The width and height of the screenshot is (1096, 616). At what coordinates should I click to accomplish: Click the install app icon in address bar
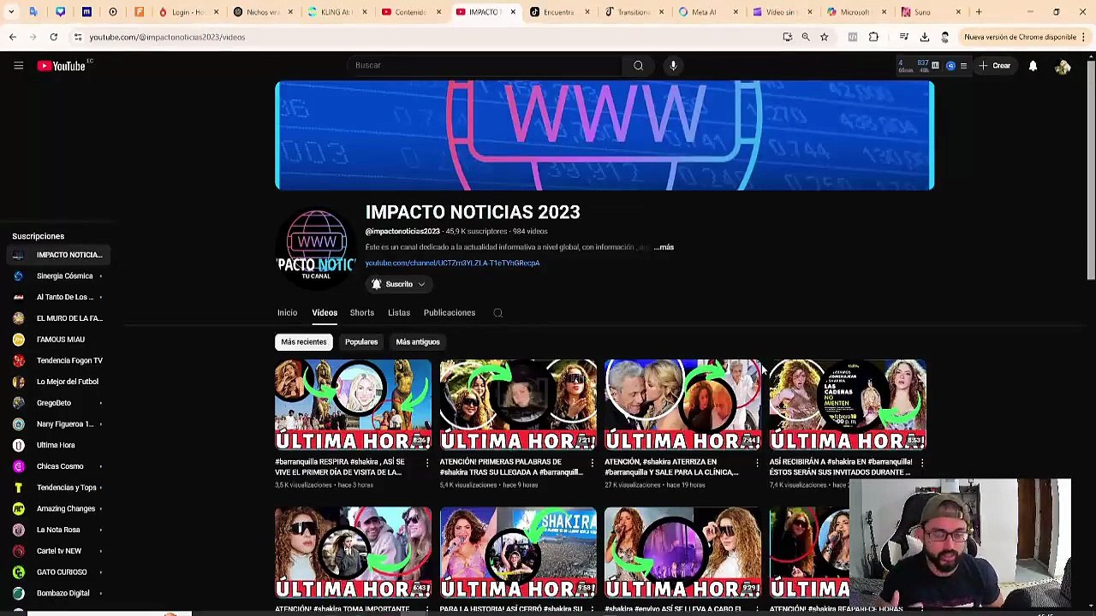pyautogui.click(x=787, y=37)
